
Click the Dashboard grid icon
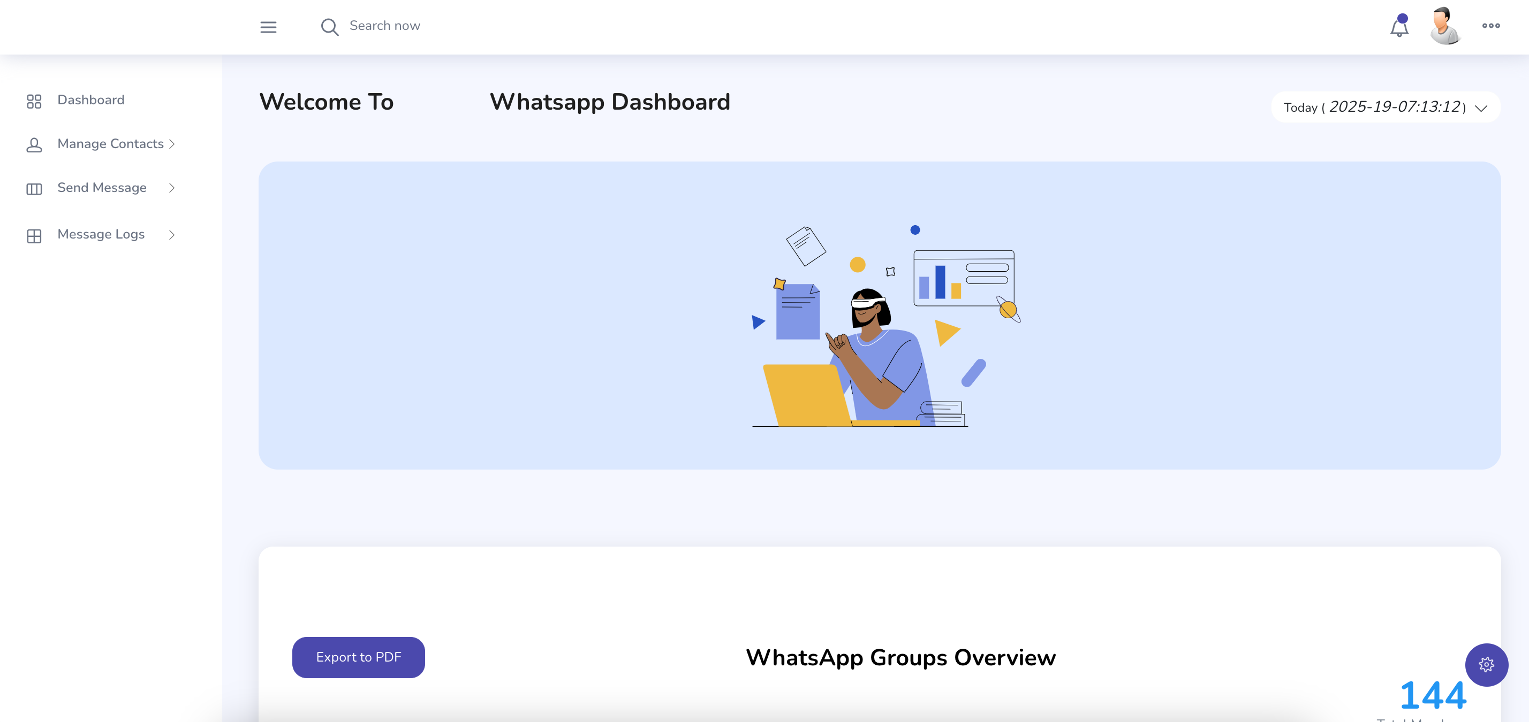(34, 102)
